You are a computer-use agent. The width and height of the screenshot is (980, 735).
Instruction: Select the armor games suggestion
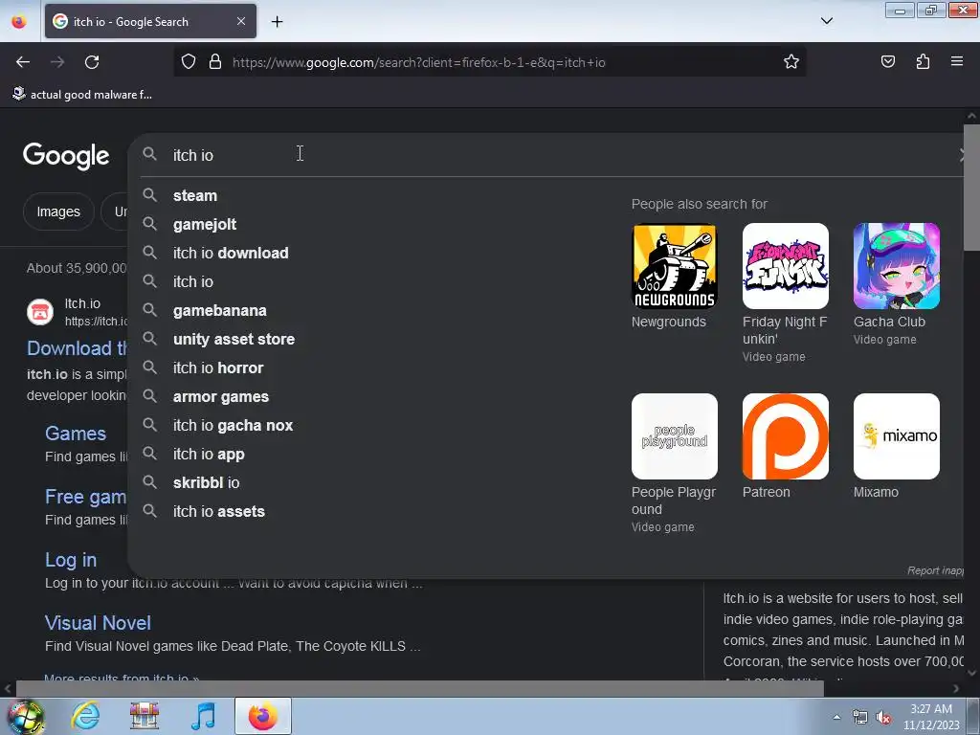221,397
